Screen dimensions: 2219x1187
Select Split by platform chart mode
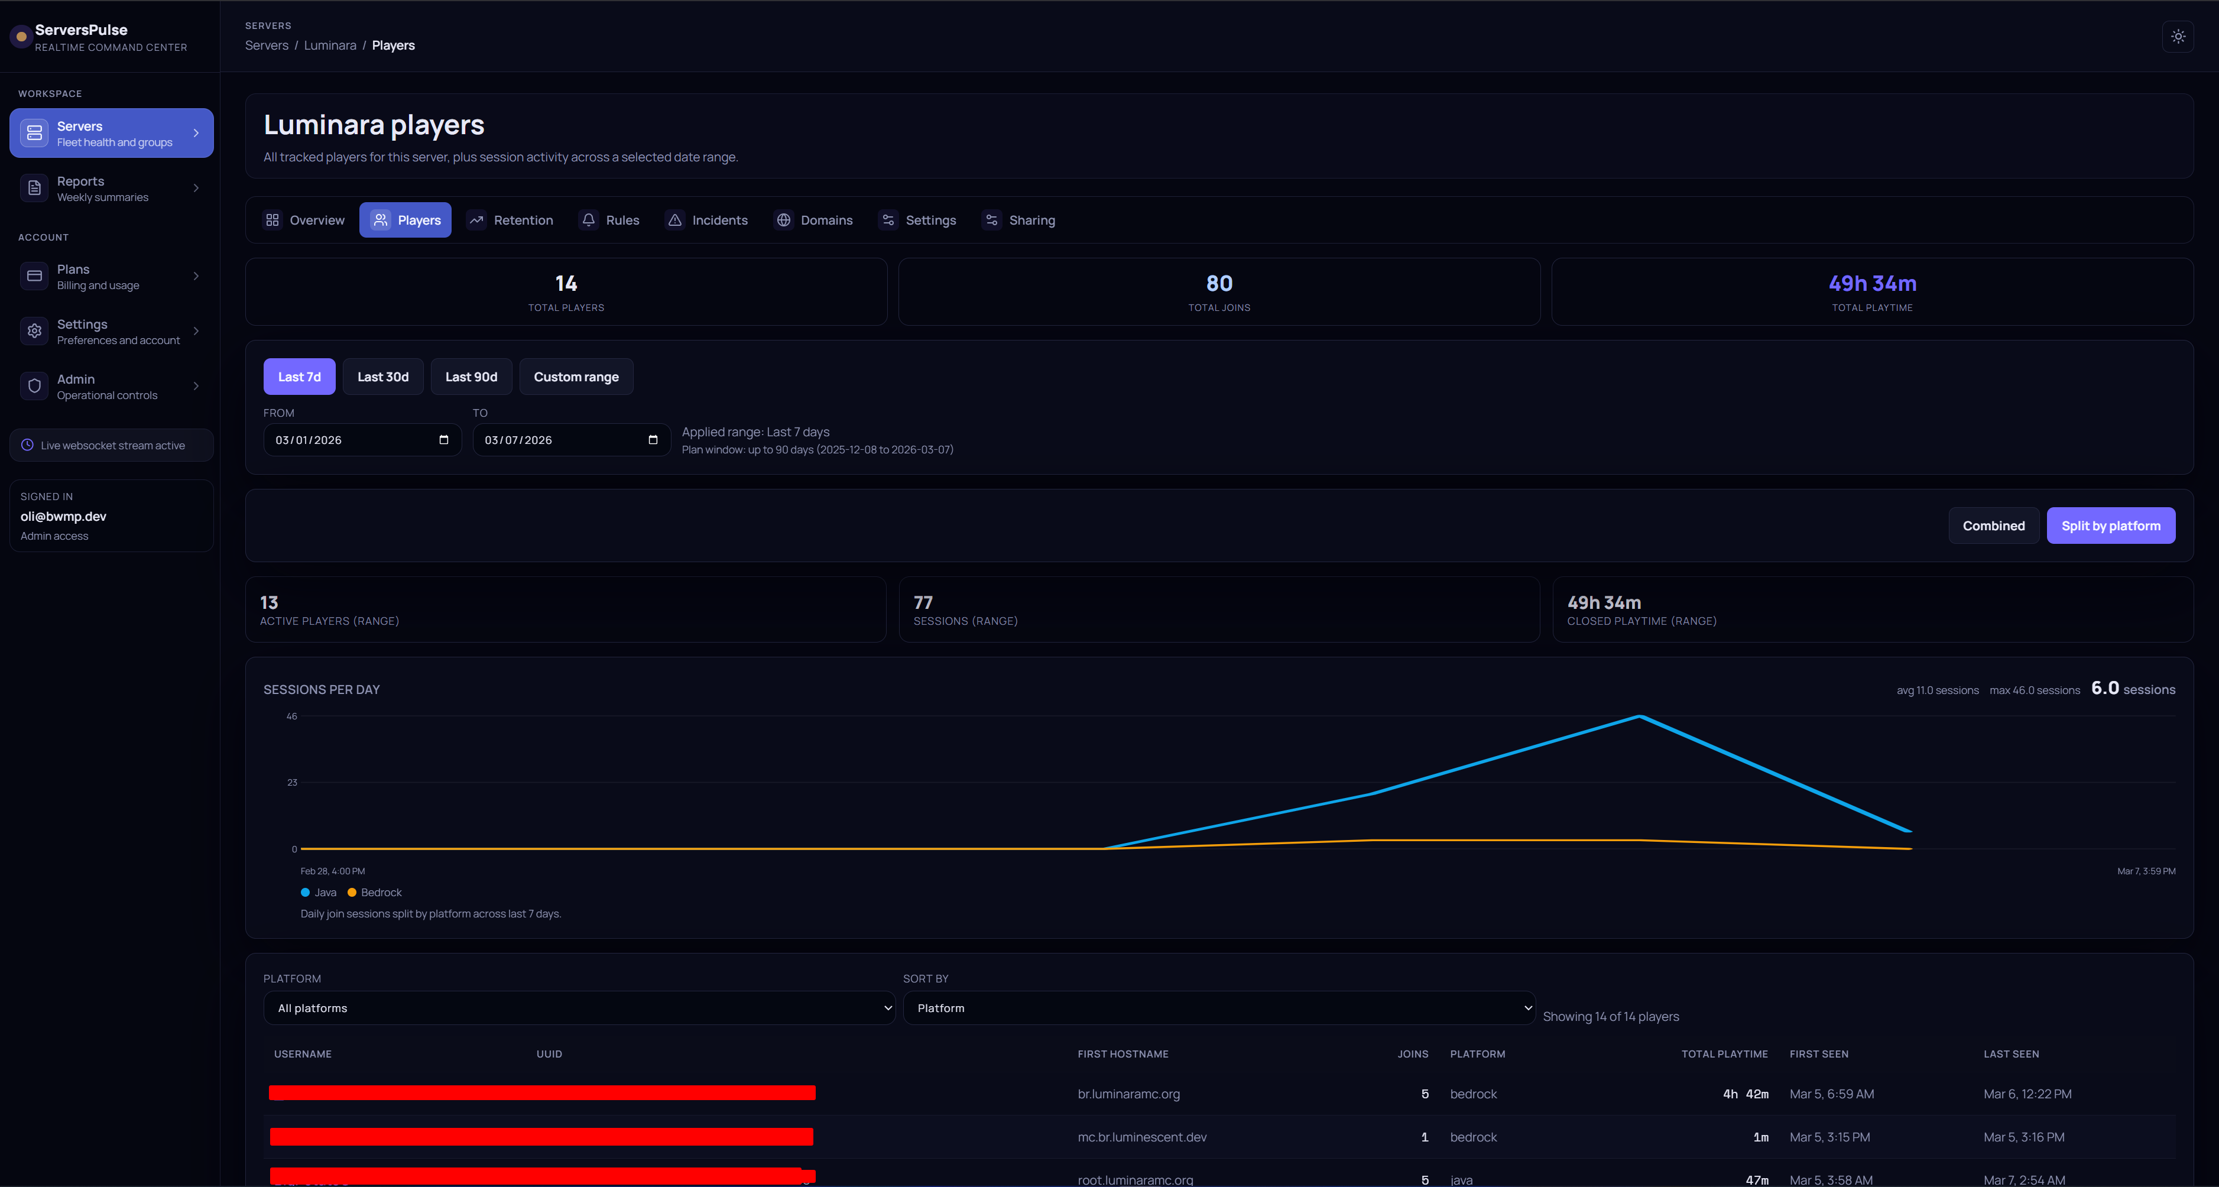2110,526
